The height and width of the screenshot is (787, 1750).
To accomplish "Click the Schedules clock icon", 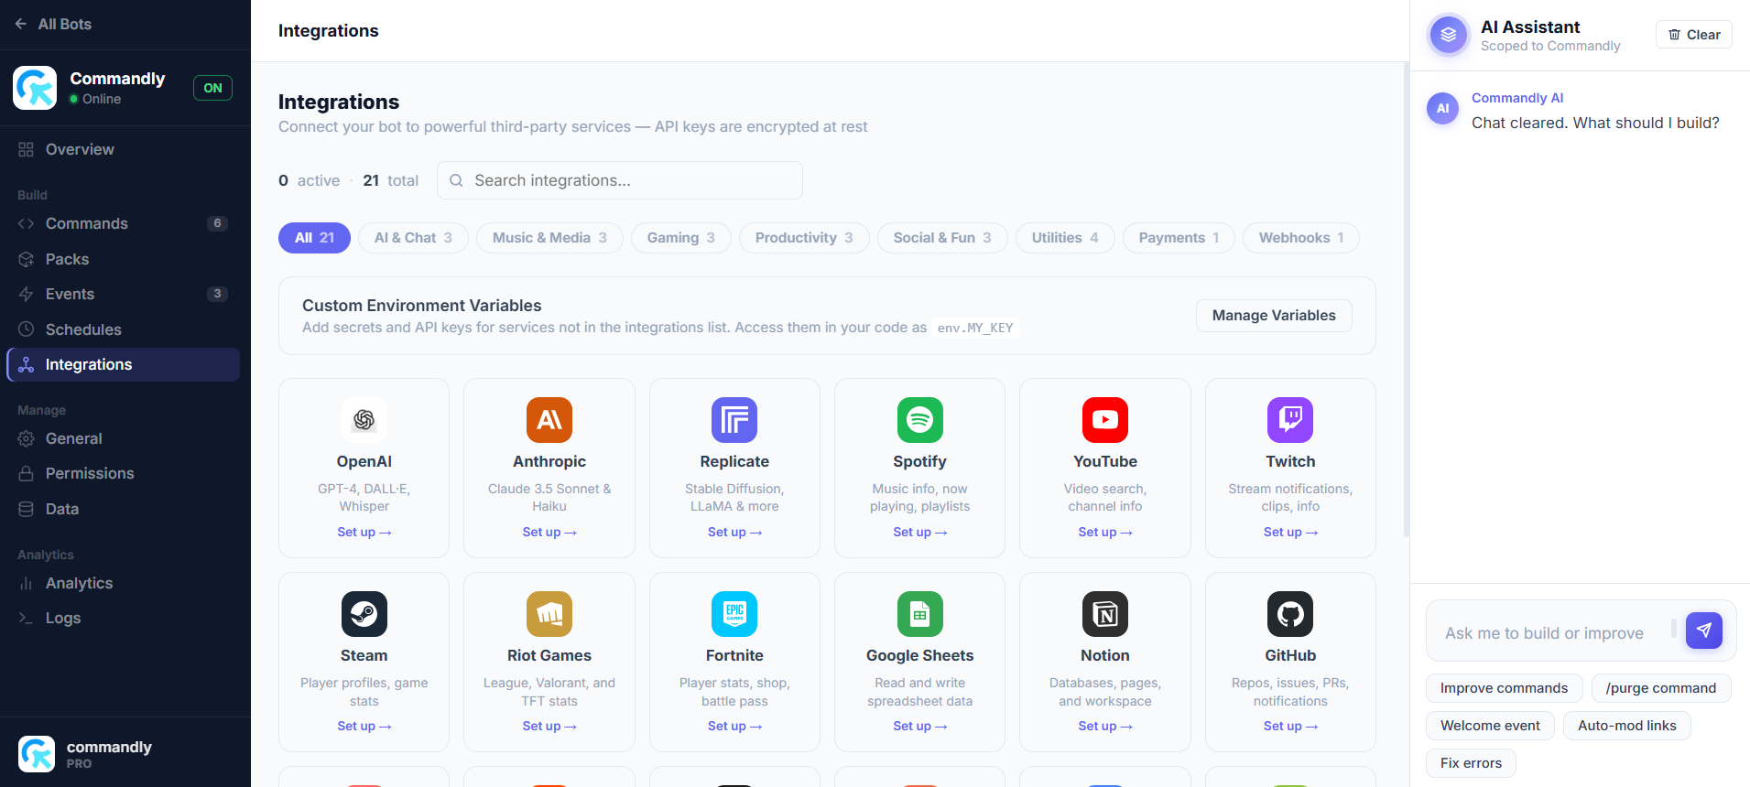I will coord(26,329).
